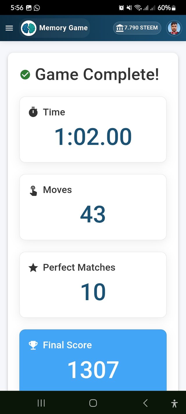Viewport: 186px width, 414px height.
Task: Tap the Memory Game brain logo
Action: tap(29, 28)
